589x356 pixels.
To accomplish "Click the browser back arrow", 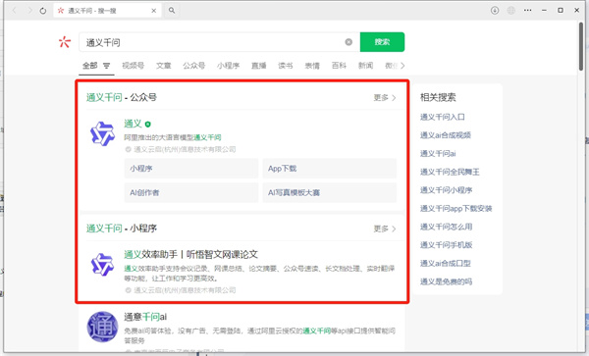I will pyautogui.click(x=15, y=11).
